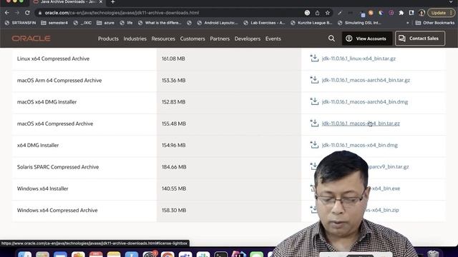Image resolution: width=458 pixels, height=257 pixels.
Task: Open the Developers menu
Action: (247, 39)
